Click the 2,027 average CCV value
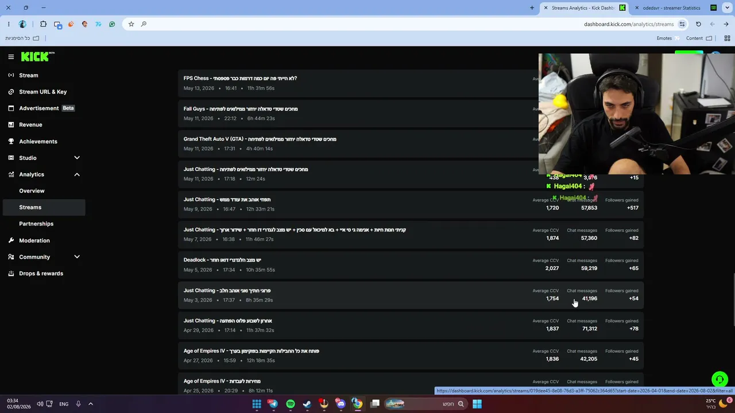The image size is (735, 413). 552,268
